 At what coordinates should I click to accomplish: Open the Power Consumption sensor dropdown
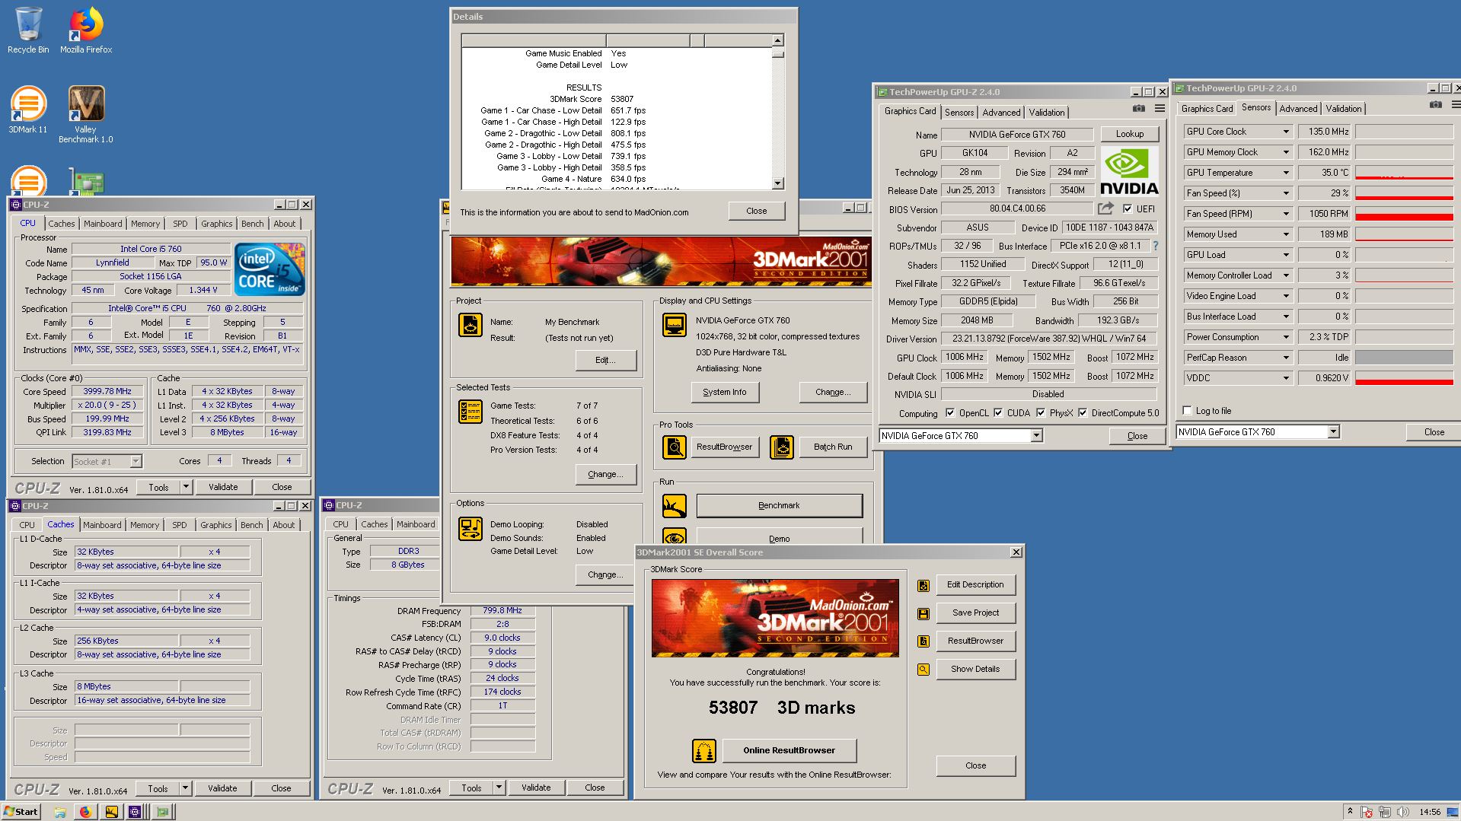pyautogui.click(x=1286, y=337)
